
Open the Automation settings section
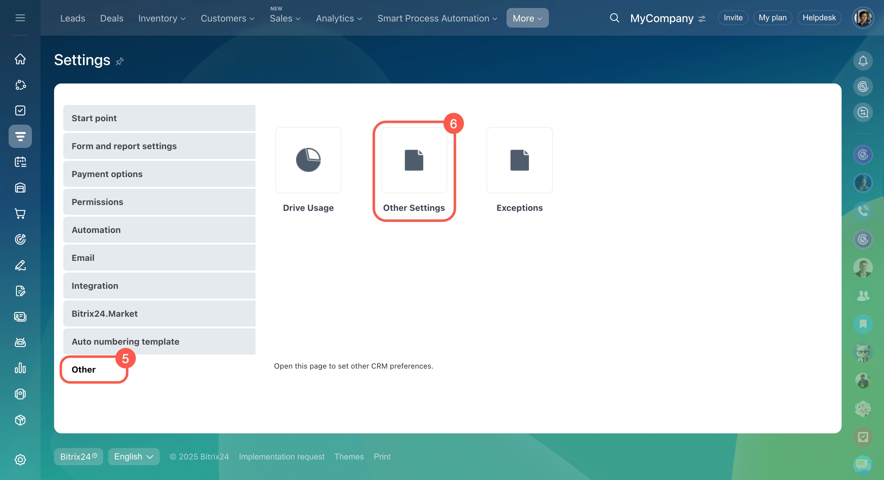[x=159, y=230]
